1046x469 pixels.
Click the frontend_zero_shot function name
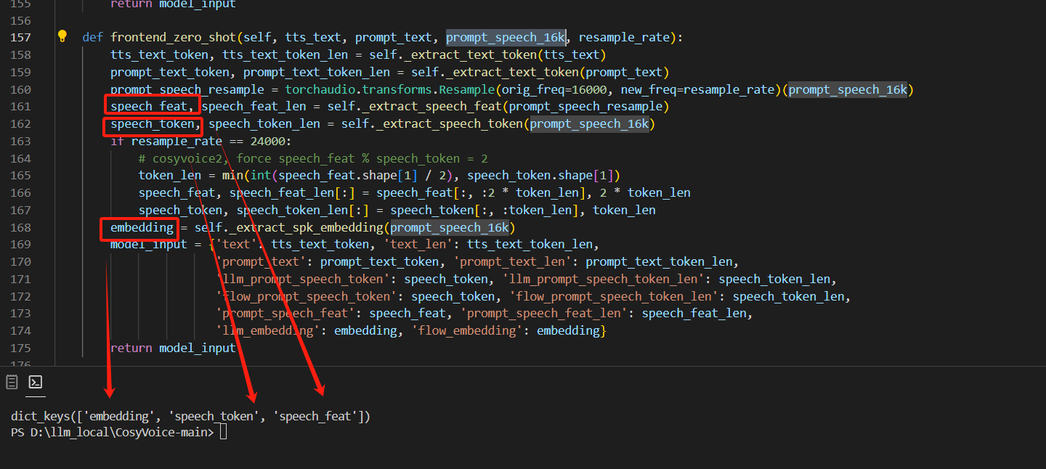[x=174, y=37]
